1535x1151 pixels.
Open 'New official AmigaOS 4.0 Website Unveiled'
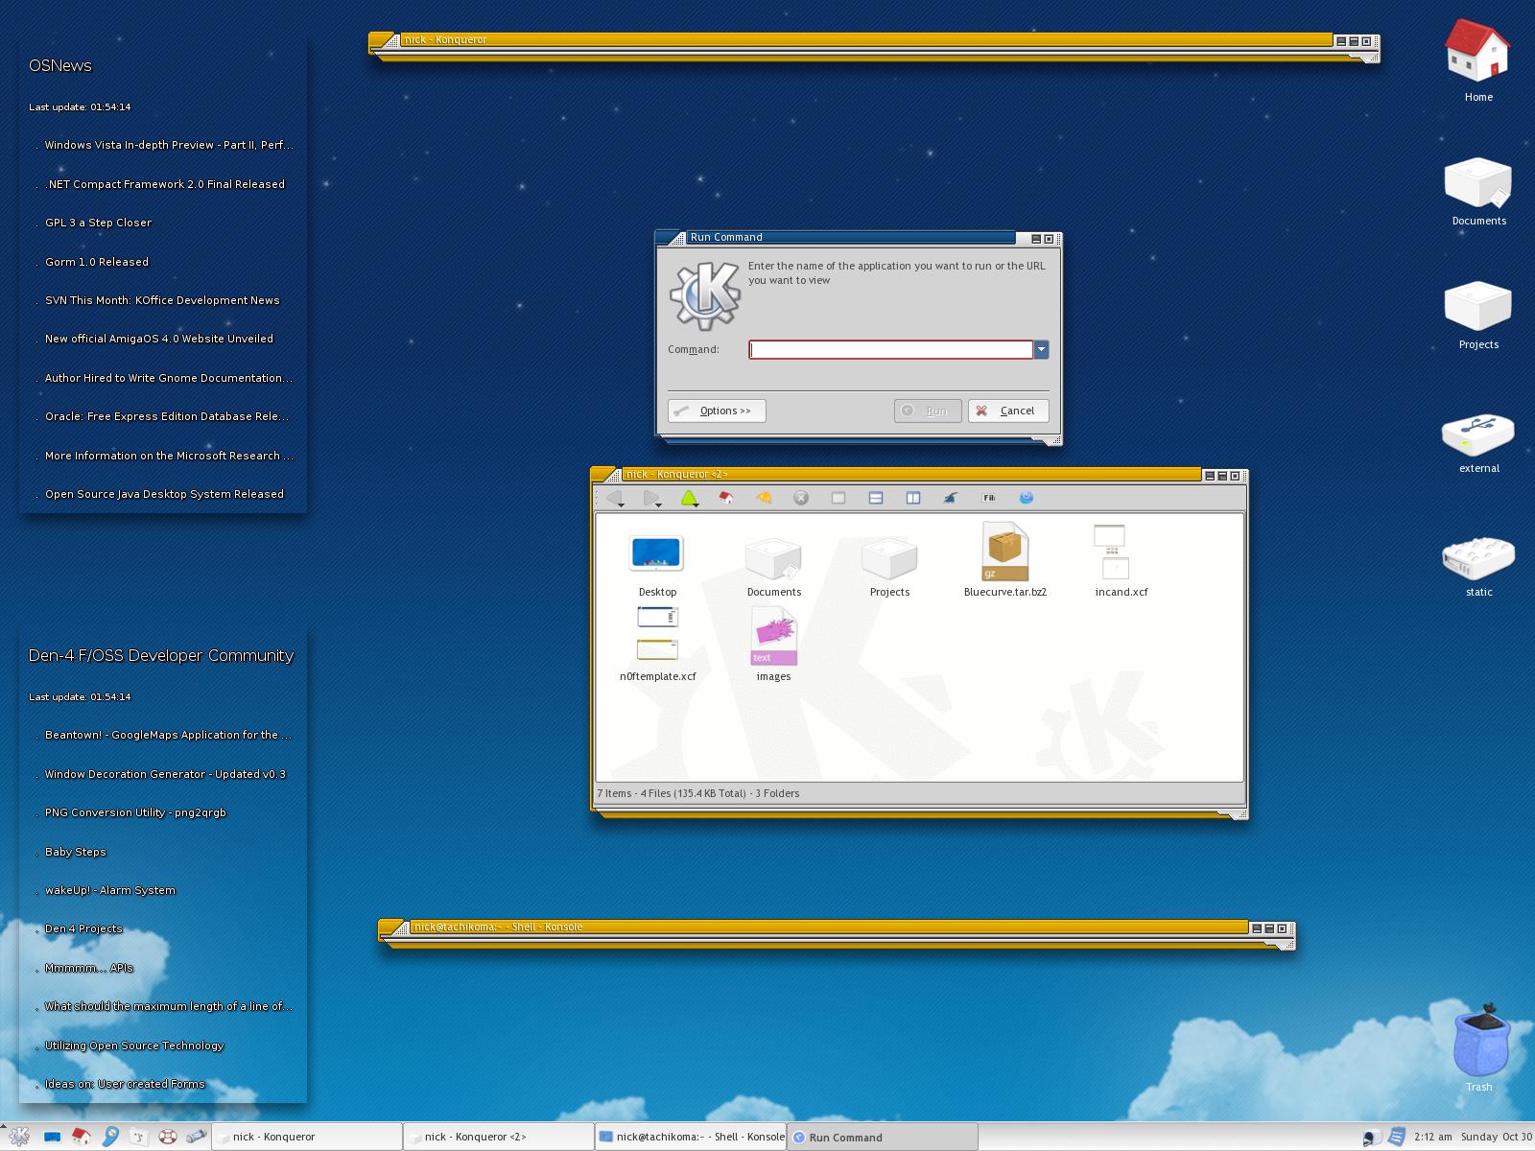point(158,339)
